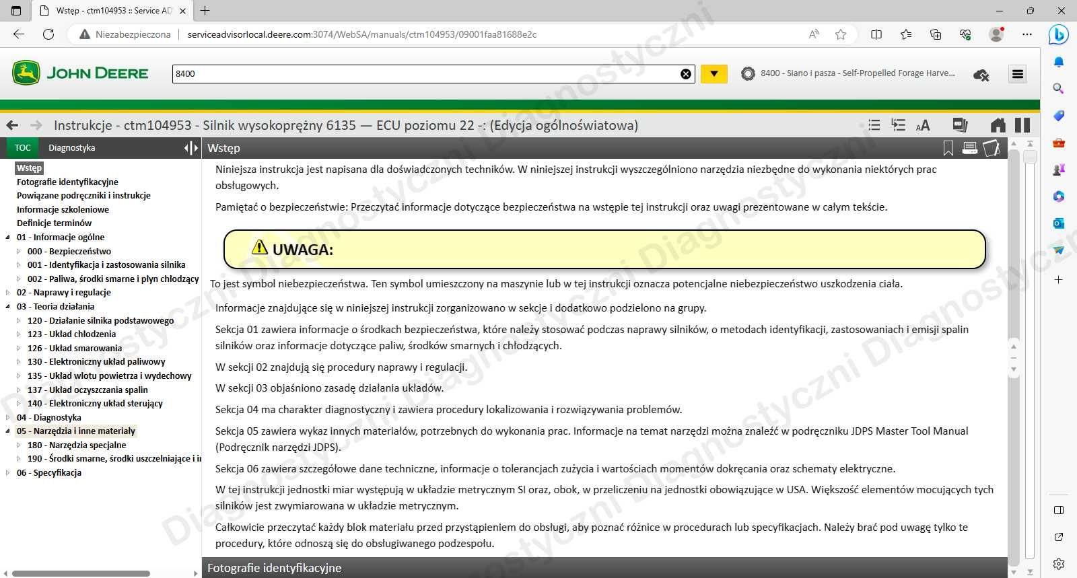Screen dimensions: 1077x578
Task: Click the indented list icon in manual toolbar
Action: click(898, 125)
